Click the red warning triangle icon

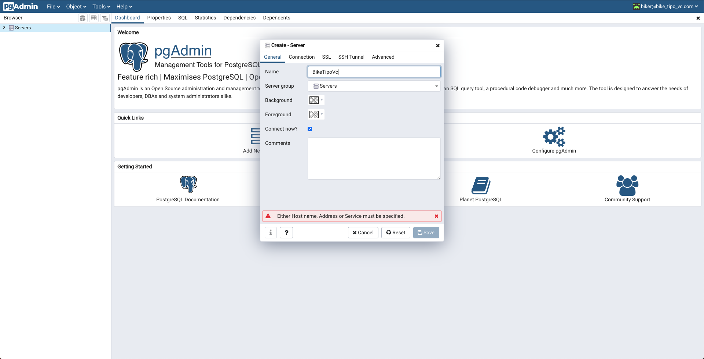click(268, 216)
